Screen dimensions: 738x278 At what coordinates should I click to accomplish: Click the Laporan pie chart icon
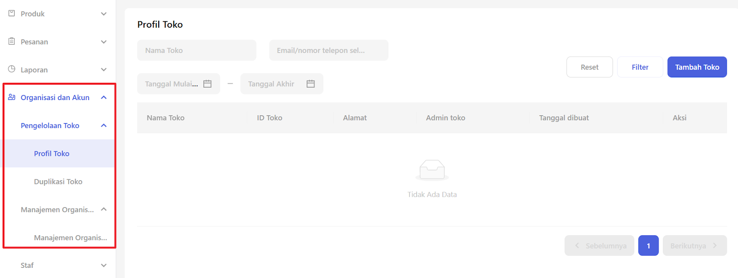[12, 69]
